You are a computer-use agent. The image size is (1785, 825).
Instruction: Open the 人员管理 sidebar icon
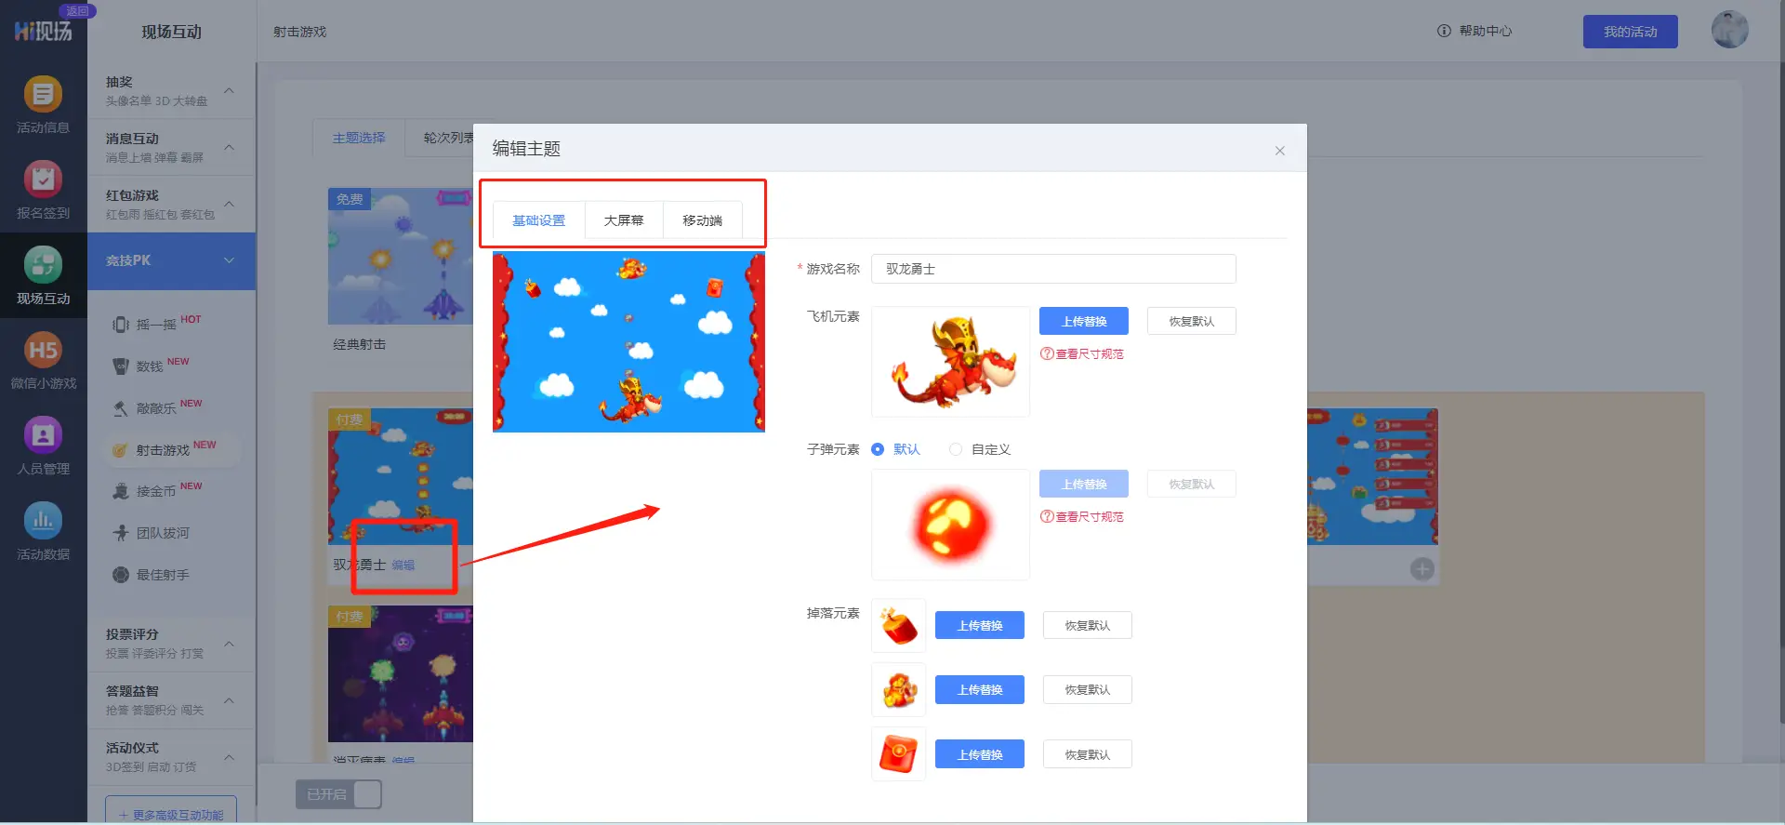pyautogui.click(x=43, y=435)
